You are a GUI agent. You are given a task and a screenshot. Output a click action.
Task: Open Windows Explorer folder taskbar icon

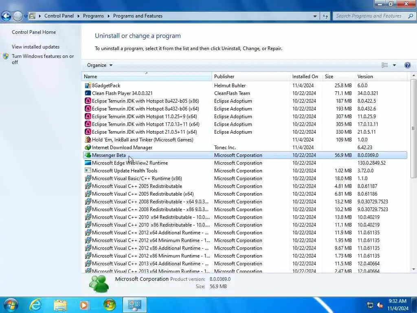[x=60, y=305]
